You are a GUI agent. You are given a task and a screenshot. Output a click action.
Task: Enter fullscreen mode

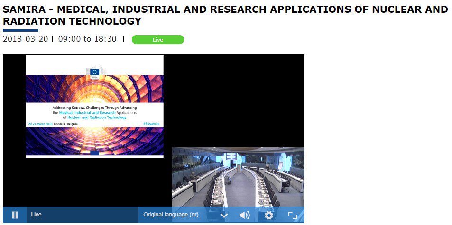(x=293, y=215)
